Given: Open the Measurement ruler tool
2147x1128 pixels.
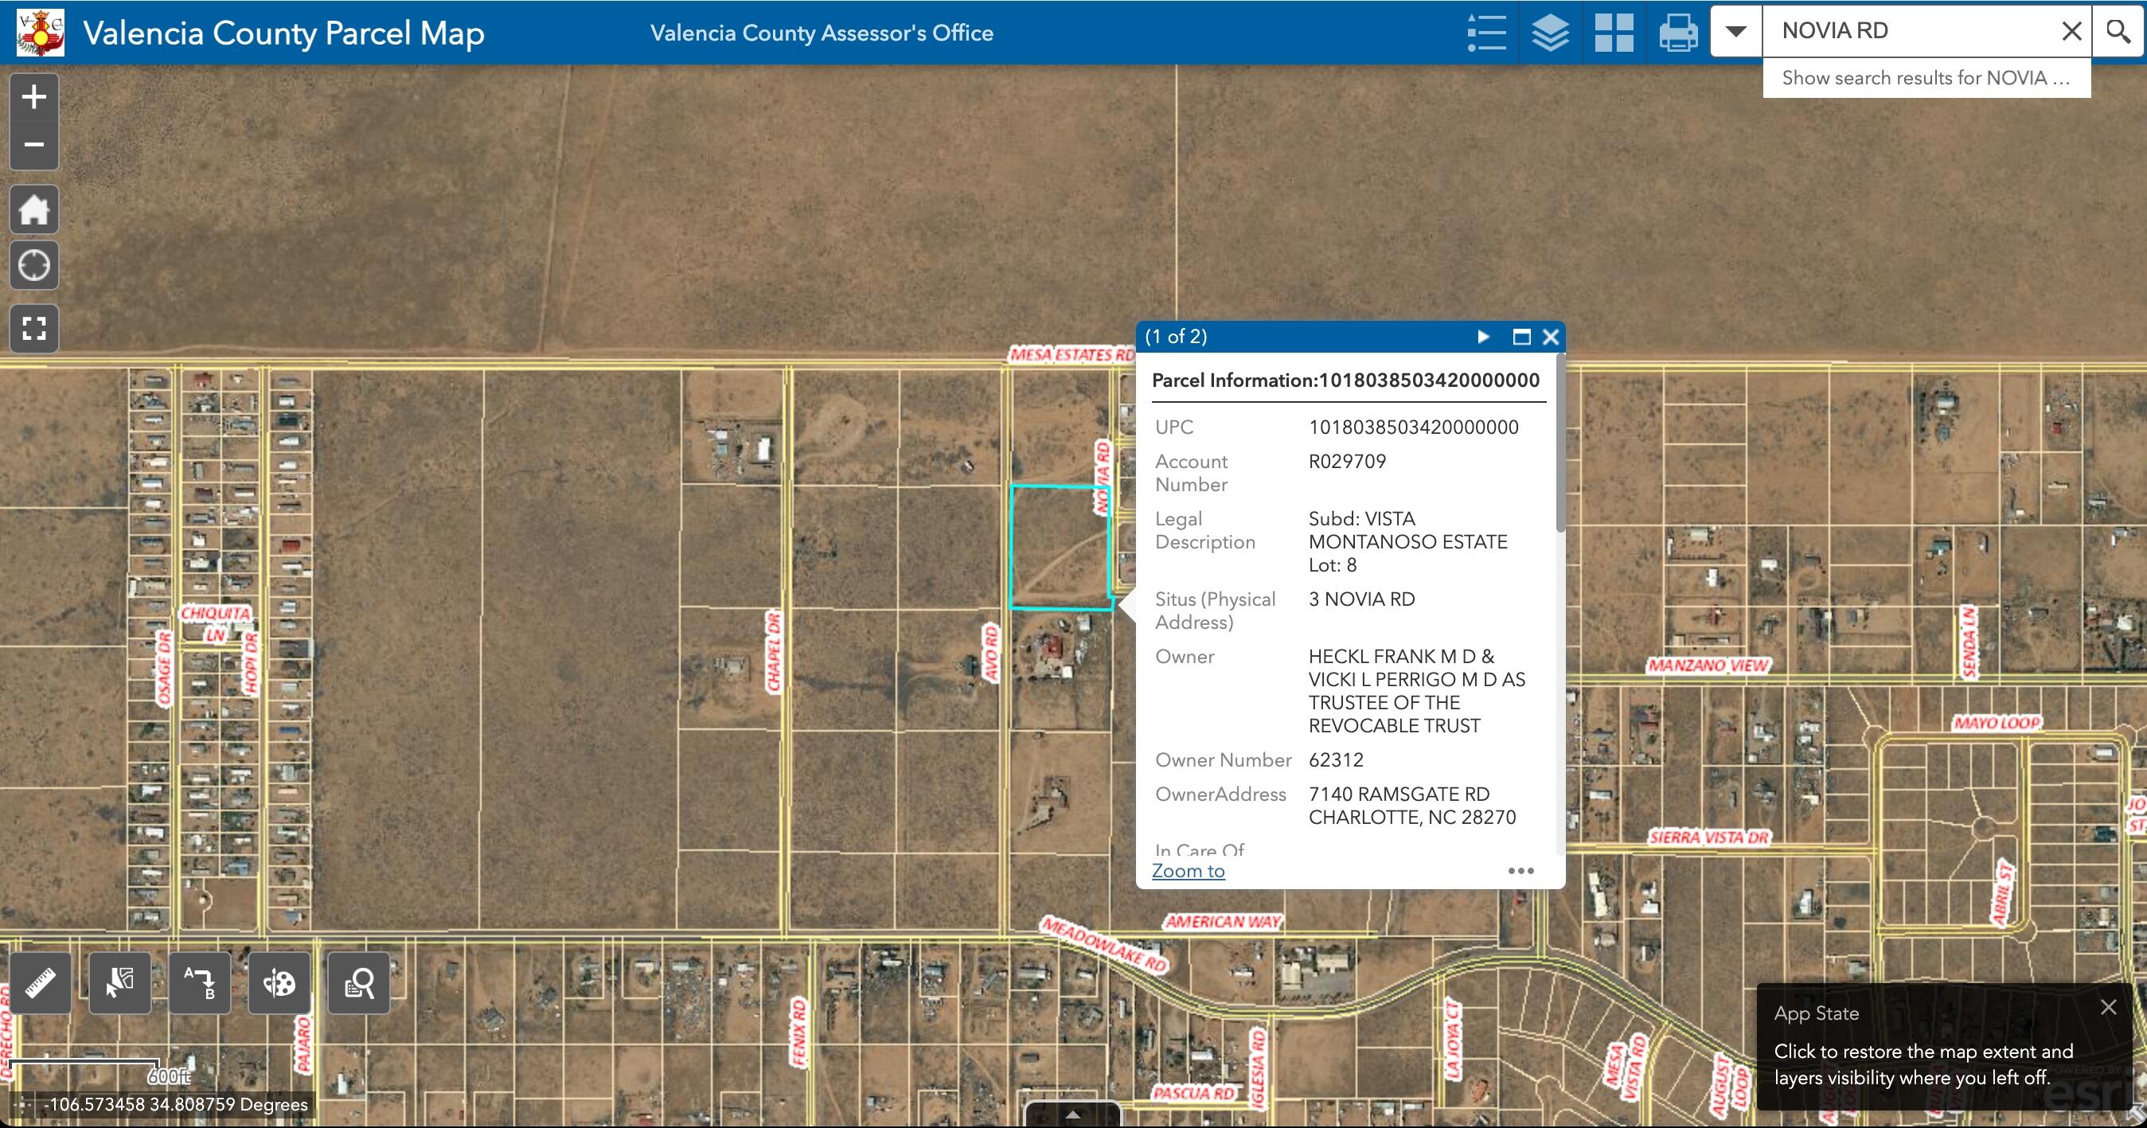Looking at the screenshot, I should [40, 983].
